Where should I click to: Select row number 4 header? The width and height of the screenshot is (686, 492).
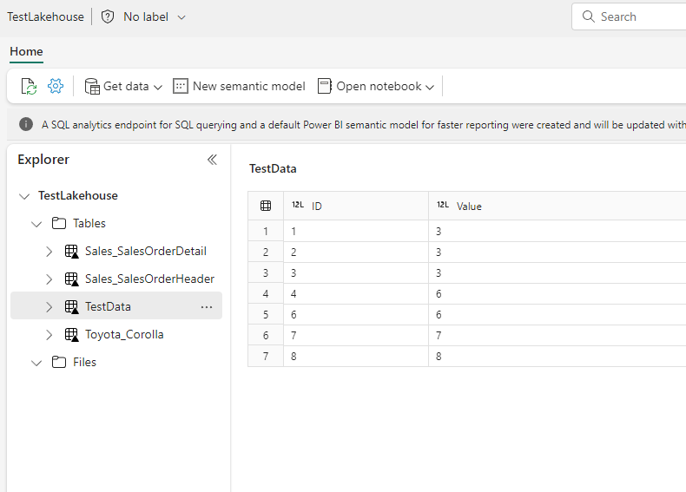tap(266, 293)
